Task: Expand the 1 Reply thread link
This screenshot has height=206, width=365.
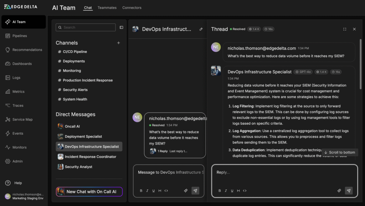Action: point(163,151)
